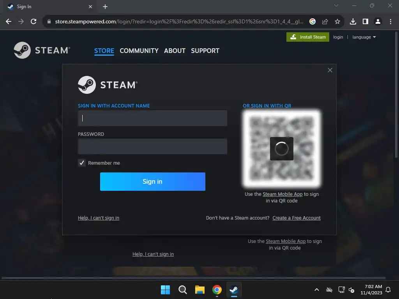Focus the account name field

click(152, 118)
